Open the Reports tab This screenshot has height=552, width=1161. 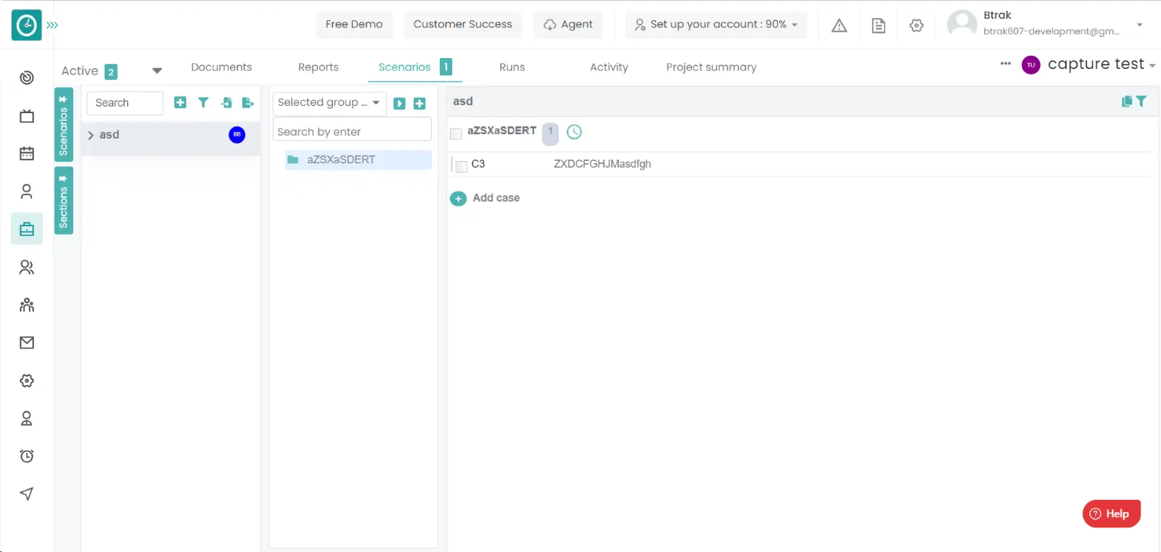[318, 67]
